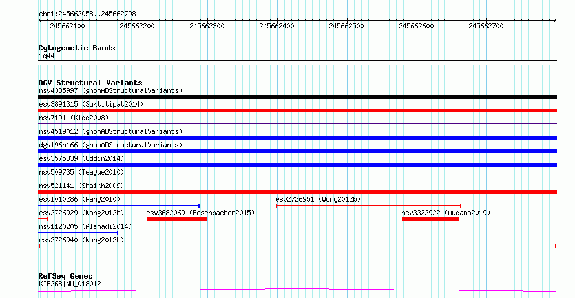Click the red esv3891315 variant bar
Image resolution: width=575 pixels, height=298 pixels.
[297, 111]
